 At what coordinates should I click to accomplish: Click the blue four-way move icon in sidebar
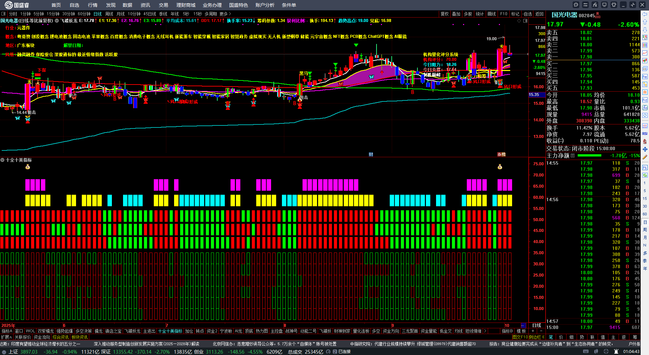tap(645, 149)
